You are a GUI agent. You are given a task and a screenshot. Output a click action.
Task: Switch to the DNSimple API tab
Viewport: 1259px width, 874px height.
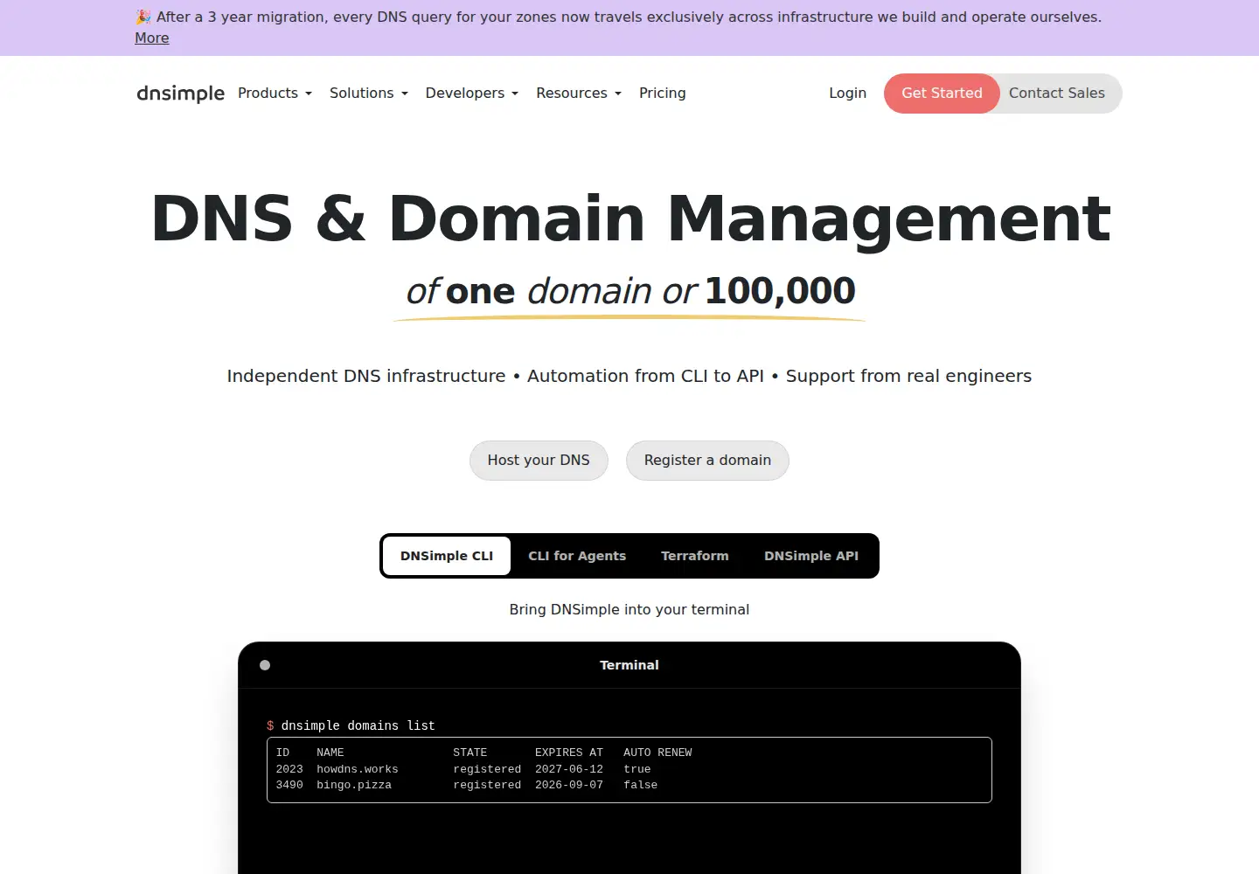[x=811, y=556]
